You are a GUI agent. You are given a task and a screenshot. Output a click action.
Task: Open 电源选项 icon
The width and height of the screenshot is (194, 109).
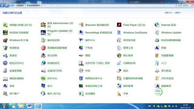tap(5, 48)
